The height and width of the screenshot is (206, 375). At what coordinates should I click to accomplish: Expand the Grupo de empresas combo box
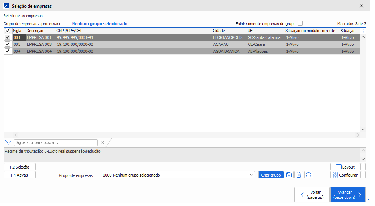252,175
